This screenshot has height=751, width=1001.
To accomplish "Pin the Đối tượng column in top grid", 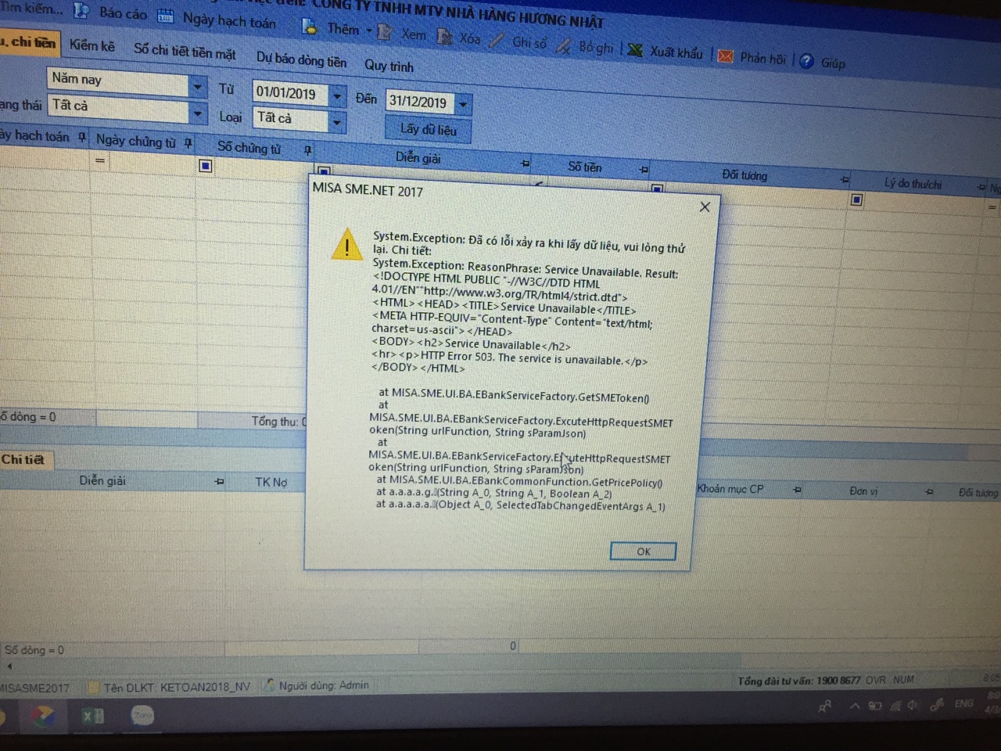I will point(845,180).
